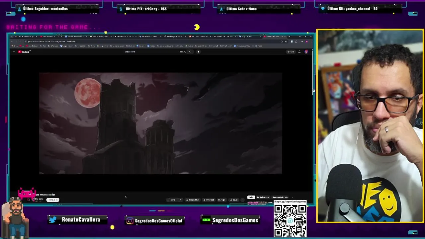Click the browser back arrow
The image size is (425, 239).
pos(12,41)
